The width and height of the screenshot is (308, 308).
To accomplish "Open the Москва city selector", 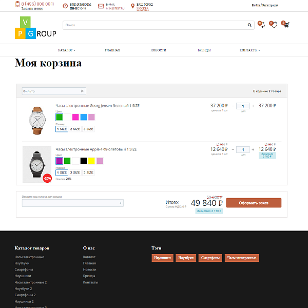I will [x=143, y=9].
